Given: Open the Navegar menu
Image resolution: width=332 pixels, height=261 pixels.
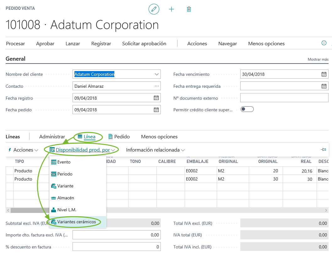Looking at the screenshot, I should click(228, 44).
